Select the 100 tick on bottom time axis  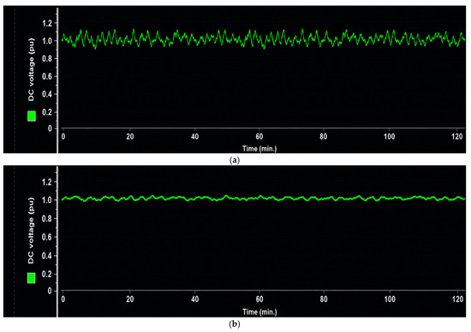tap(390, 299)
